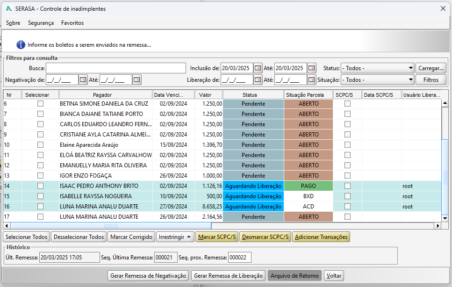Select the PAGO situação cell
The height and width of the screenshot is (287, 452).
pyautogui.click(x=309, y=186)
